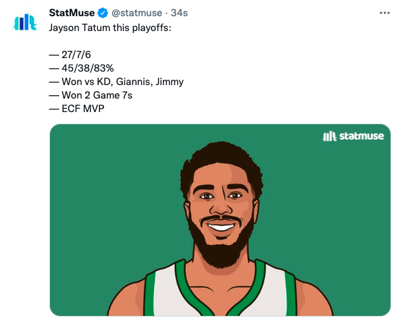Open the StatMuse display name link
This screenshot has width=402, height=322.
(x=72, y=13)
